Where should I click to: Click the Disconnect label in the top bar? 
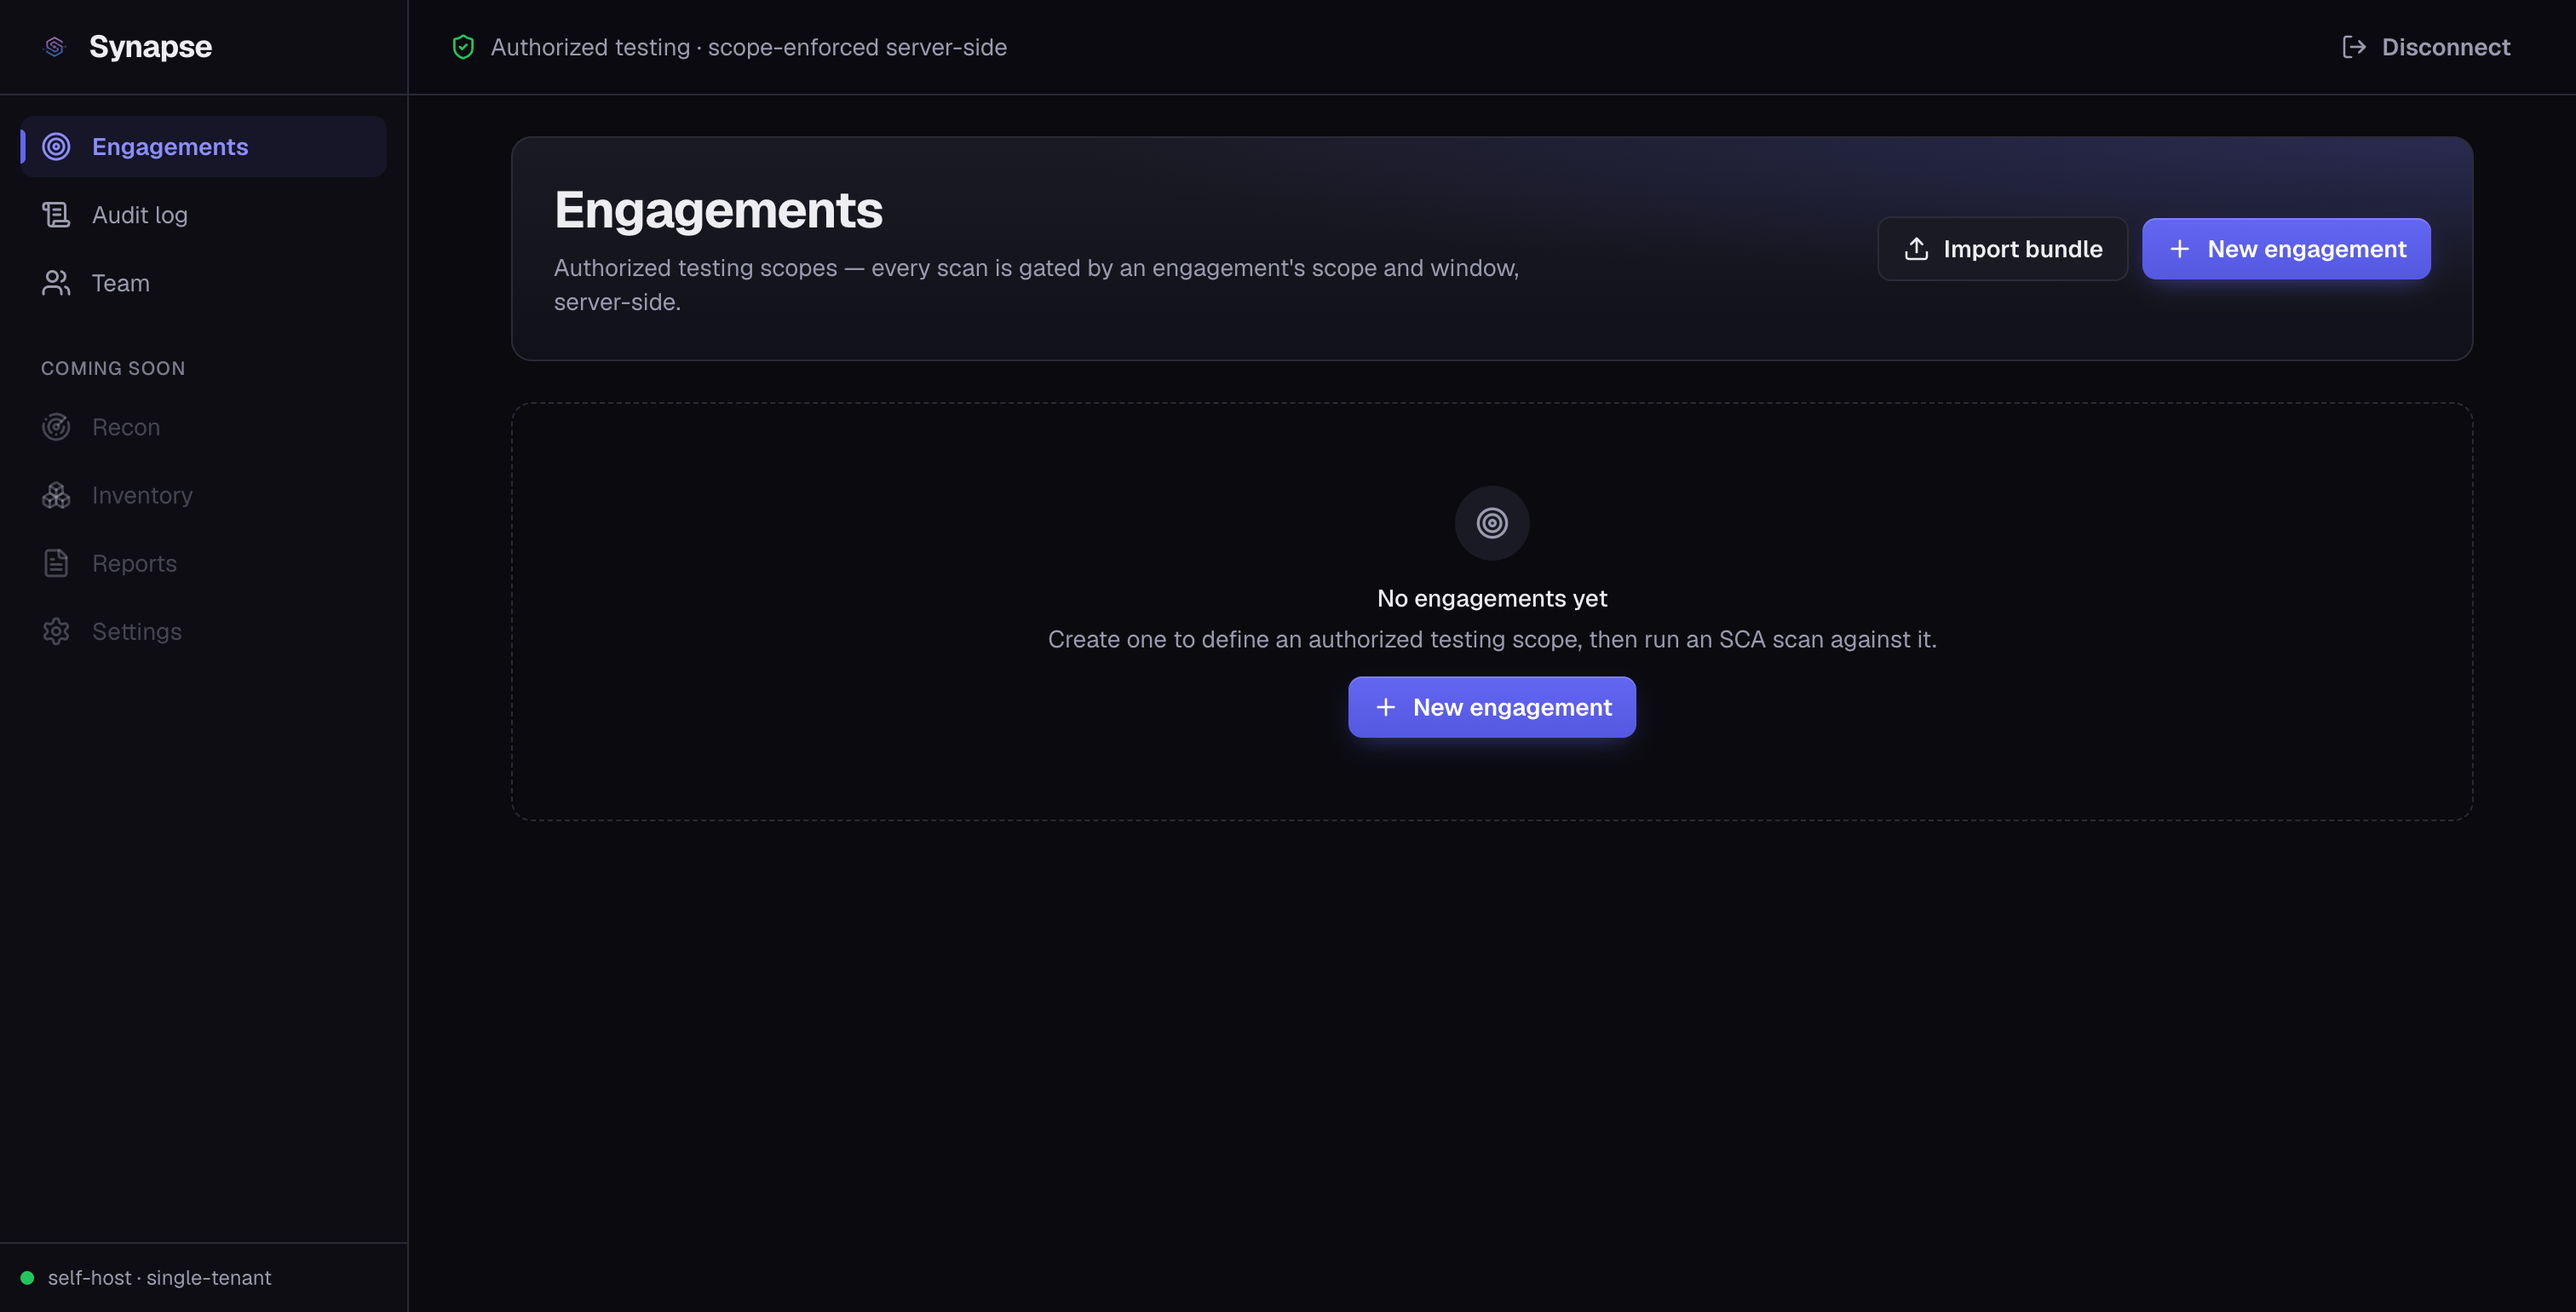pyautogui.click(x=2446, y=47)
